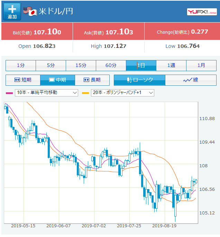Select the 15分 timeframe tab
220x237 pixels.
tap(81, 65)
